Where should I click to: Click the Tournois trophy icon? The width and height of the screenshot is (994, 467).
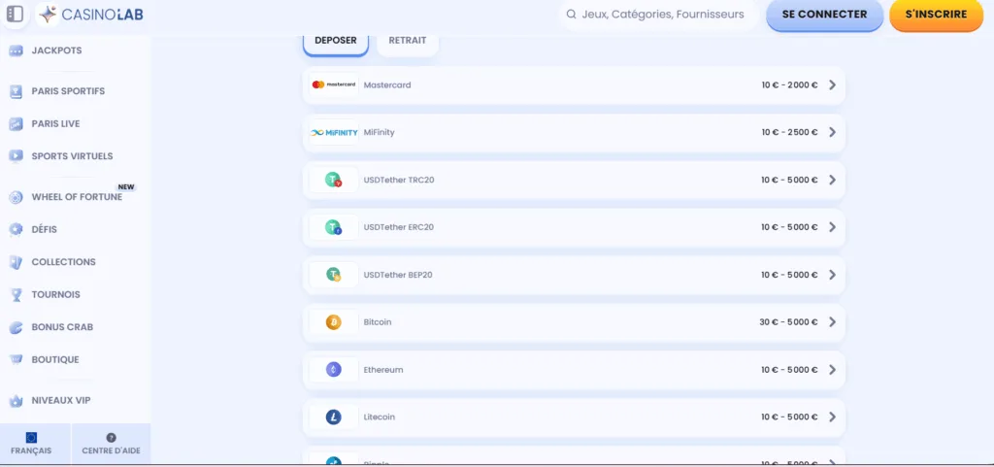pyautogui.click(x=16, y=294)
